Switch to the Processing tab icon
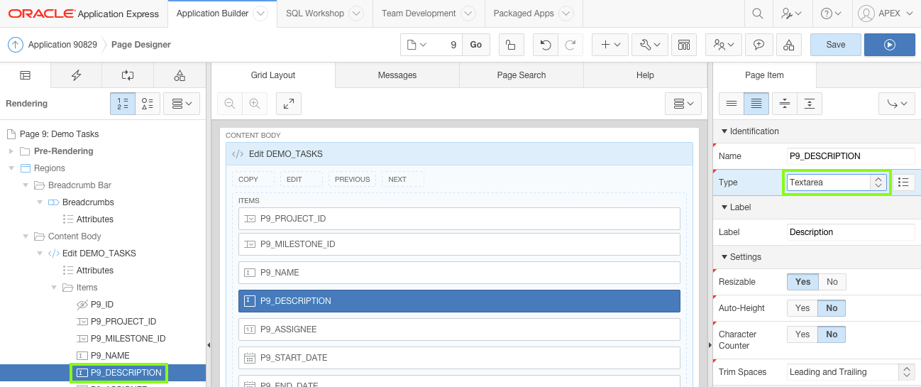Screen dimensions: 921x387 coord(128,75)
